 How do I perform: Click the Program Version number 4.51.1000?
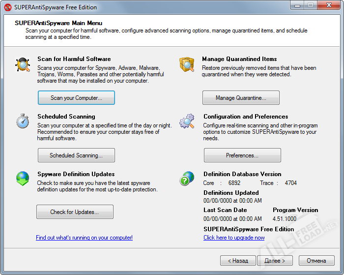click(x=285, y=219)
